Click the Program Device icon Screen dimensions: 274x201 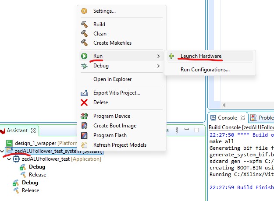(x=84, y=116)
